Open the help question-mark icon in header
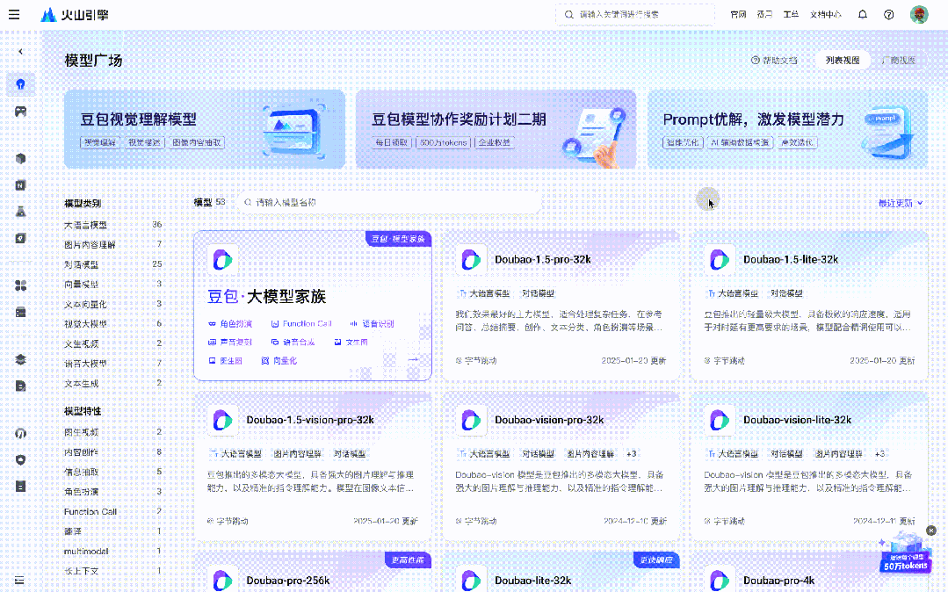The width and height of the screenshot is (948, 592). (889, 15)
